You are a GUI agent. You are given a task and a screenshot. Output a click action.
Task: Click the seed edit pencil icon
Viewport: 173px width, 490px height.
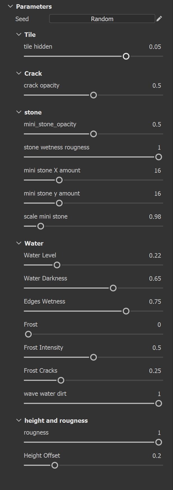tap(159, 19)
